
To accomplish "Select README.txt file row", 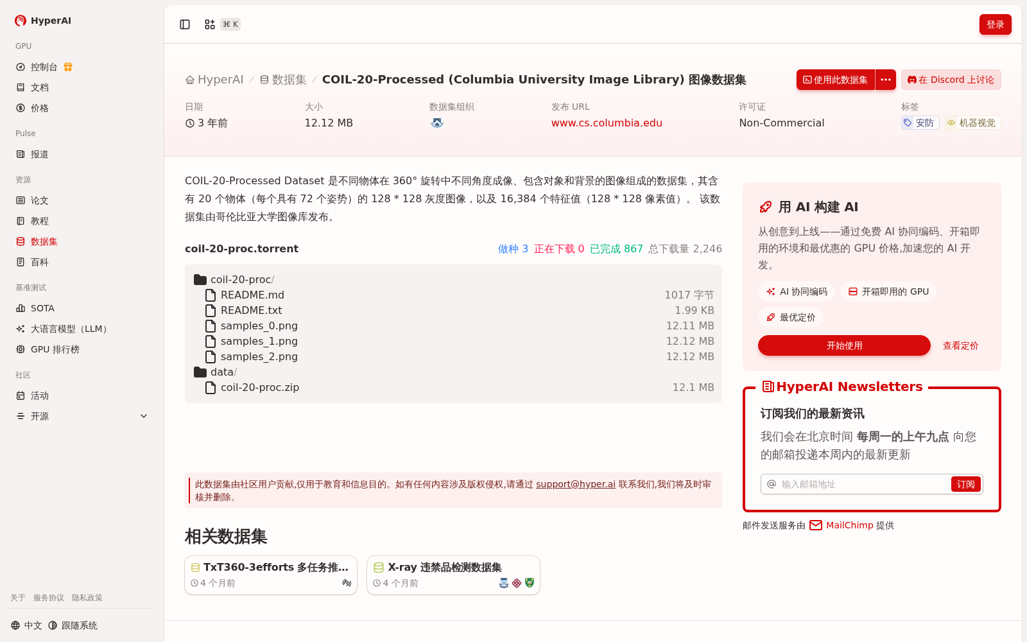I will [x=453, y=311].
